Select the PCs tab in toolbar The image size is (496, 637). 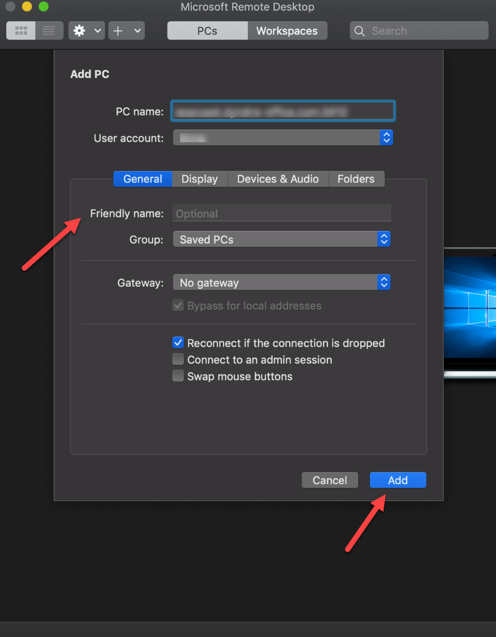tap(207, 31)
